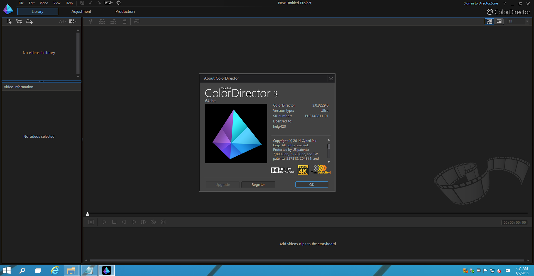Close the About ColorDirector dialog
This screenshot has width=534, height=276.
(331, 79)
